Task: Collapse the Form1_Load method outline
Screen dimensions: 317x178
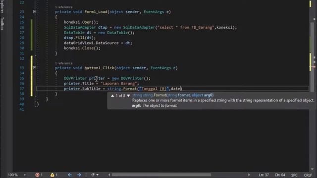Action: 35,12
